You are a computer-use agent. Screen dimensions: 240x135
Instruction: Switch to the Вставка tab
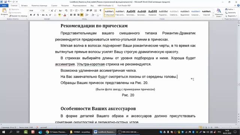24,6
